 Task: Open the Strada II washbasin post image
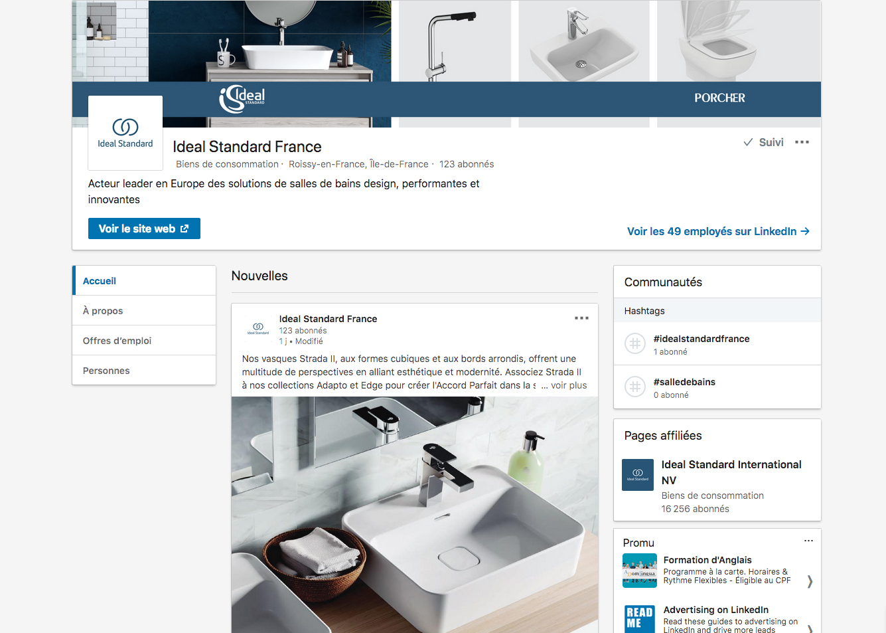point(415,515)
